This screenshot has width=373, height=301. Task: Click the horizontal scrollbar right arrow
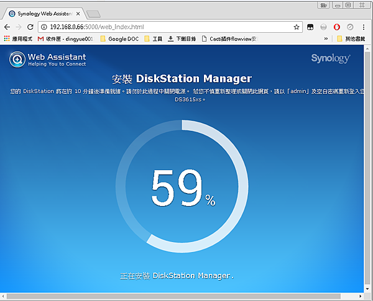pyautogui.click(x=361, y=296)
